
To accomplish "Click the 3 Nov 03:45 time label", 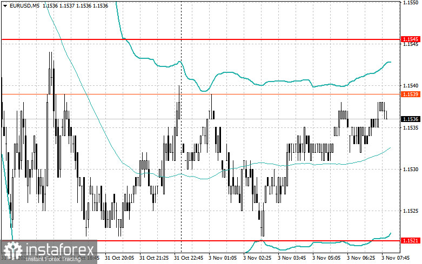I will point(292,258).
